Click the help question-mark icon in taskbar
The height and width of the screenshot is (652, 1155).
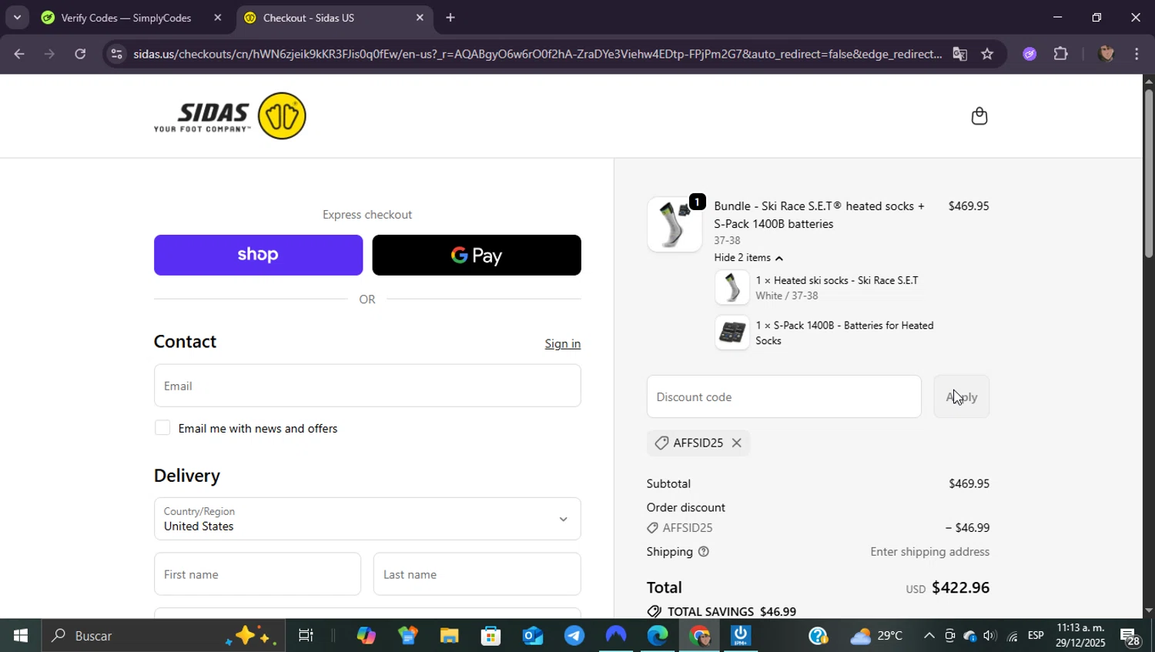pyautogui.click(x=818, y=636)
